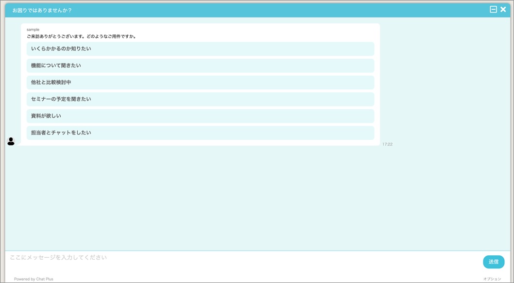Pick the "他社と比較検討中" option
Image resolution: width=514 pixels, height=283 pixels.
point(200,82)
